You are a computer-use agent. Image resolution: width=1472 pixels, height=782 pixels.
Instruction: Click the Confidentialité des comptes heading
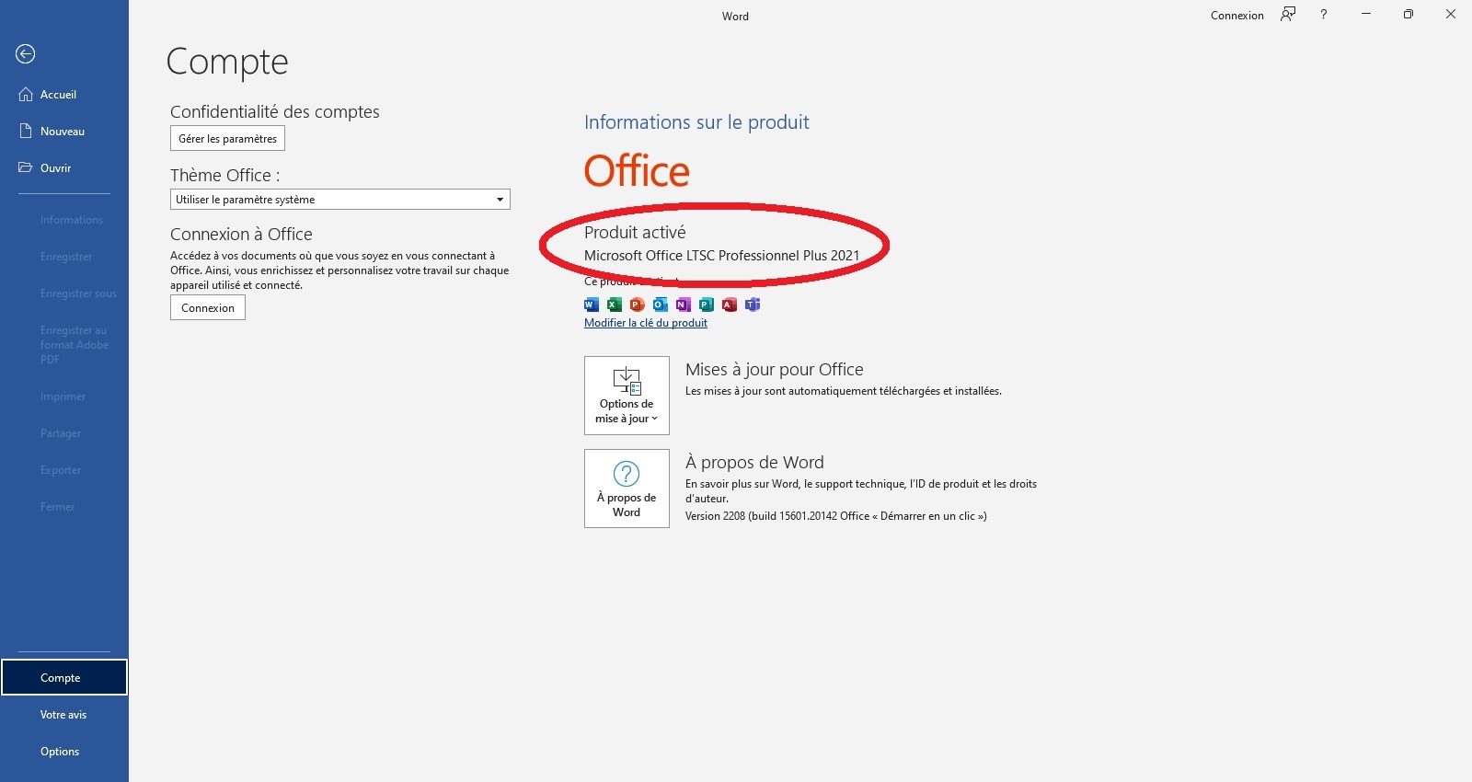pos(275,112)
